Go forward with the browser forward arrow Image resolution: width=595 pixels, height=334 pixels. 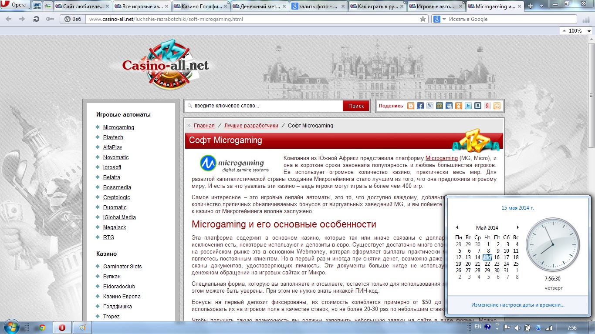pos(22,19)
